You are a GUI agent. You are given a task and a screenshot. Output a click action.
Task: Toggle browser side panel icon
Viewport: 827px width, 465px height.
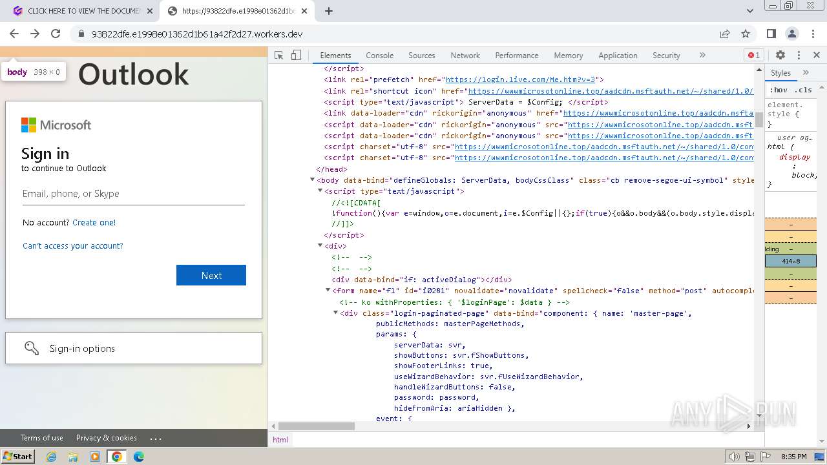771,34
